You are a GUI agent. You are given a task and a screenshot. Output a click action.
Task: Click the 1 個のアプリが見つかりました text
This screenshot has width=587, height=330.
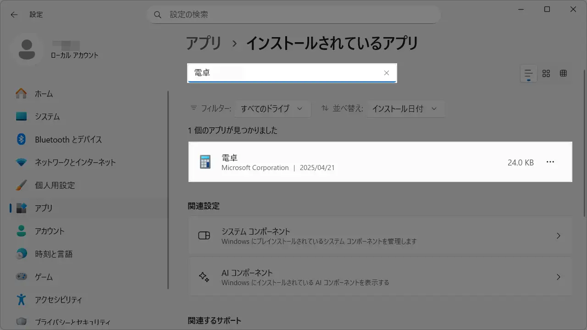(233, 131)
